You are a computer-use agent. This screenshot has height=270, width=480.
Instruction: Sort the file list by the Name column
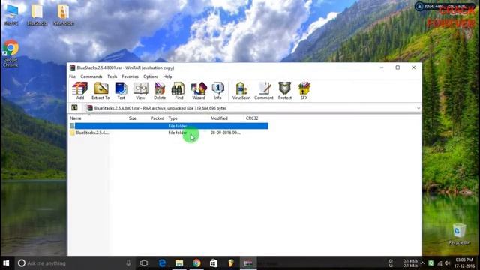click(x=76, y=118)
